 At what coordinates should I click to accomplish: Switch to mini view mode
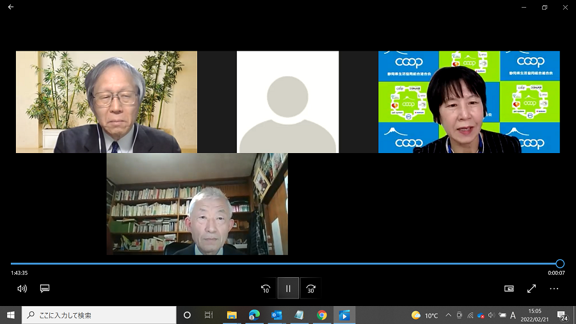[509, 289]
